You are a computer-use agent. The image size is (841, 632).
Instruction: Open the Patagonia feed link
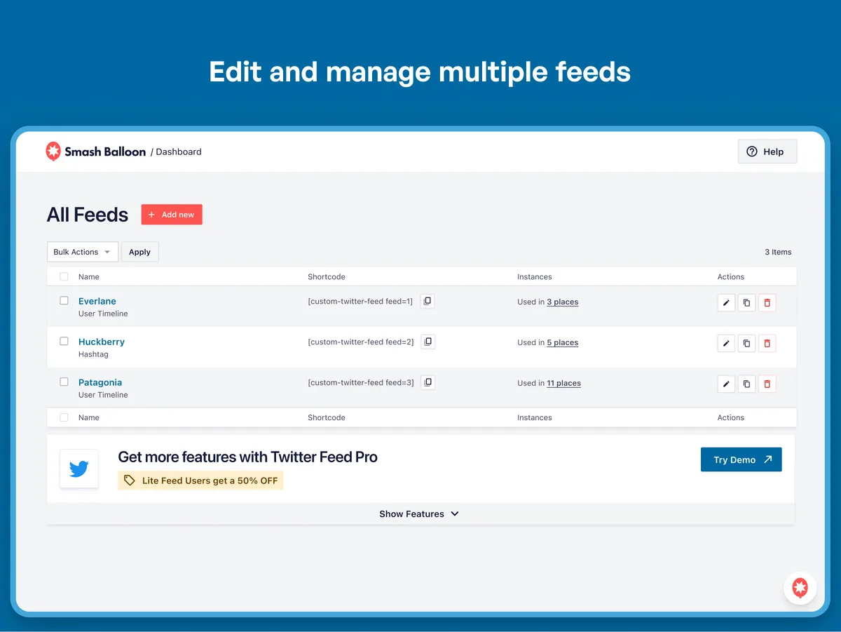100,382
